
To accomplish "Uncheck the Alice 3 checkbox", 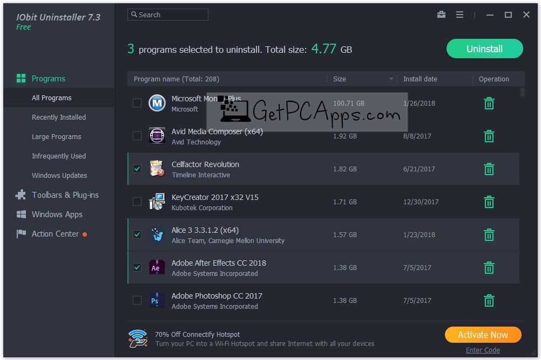I will (x=137, y=234).
